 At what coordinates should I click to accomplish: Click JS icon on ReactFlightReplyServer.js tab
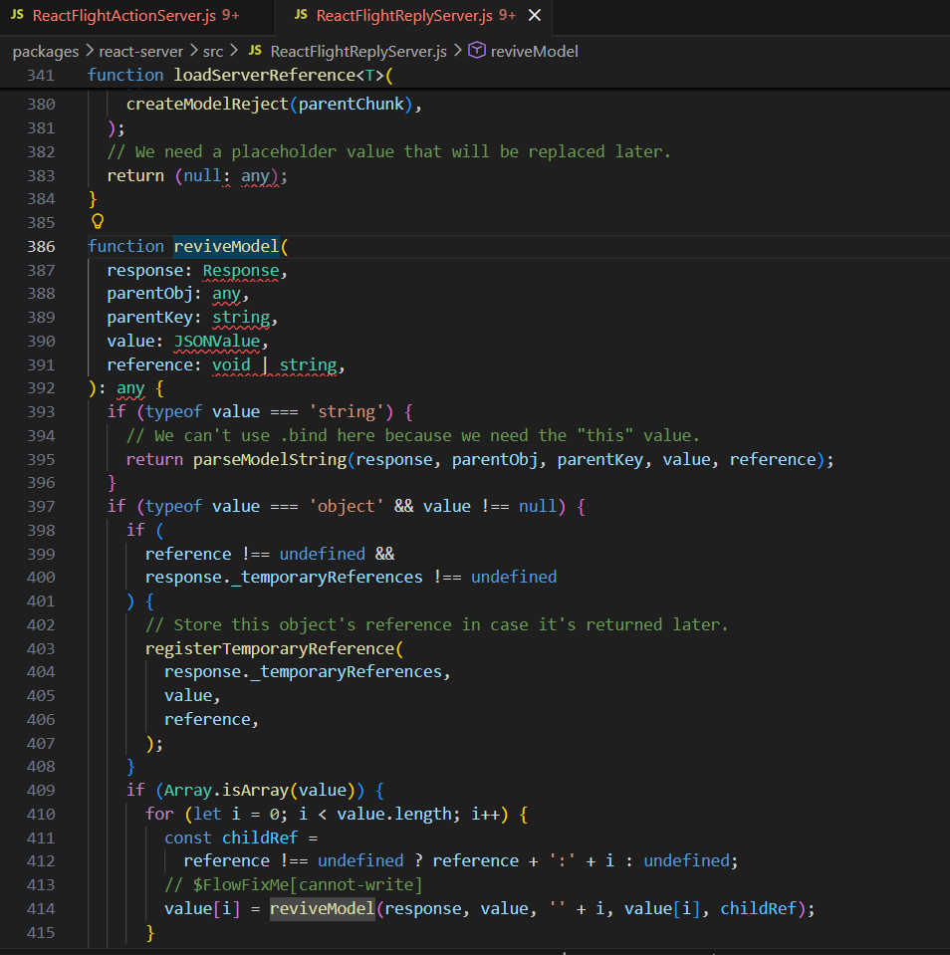(x=301, y=16)
